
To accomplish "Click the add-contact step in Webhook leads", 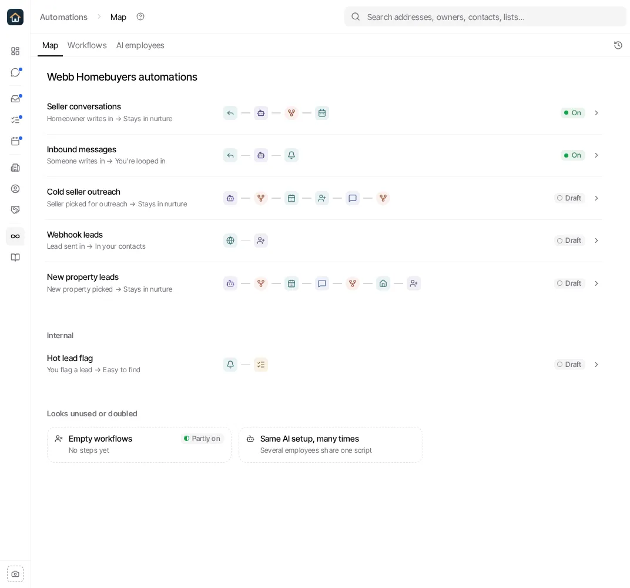I will [261, 240].
